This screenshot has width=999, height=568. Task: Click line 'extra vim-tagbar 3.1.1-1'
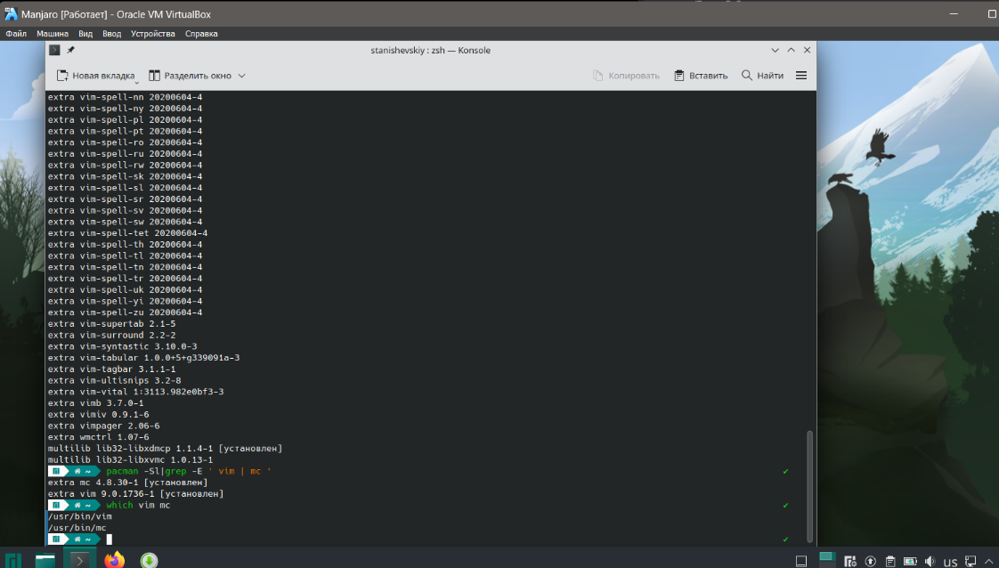tap(111, 369)
